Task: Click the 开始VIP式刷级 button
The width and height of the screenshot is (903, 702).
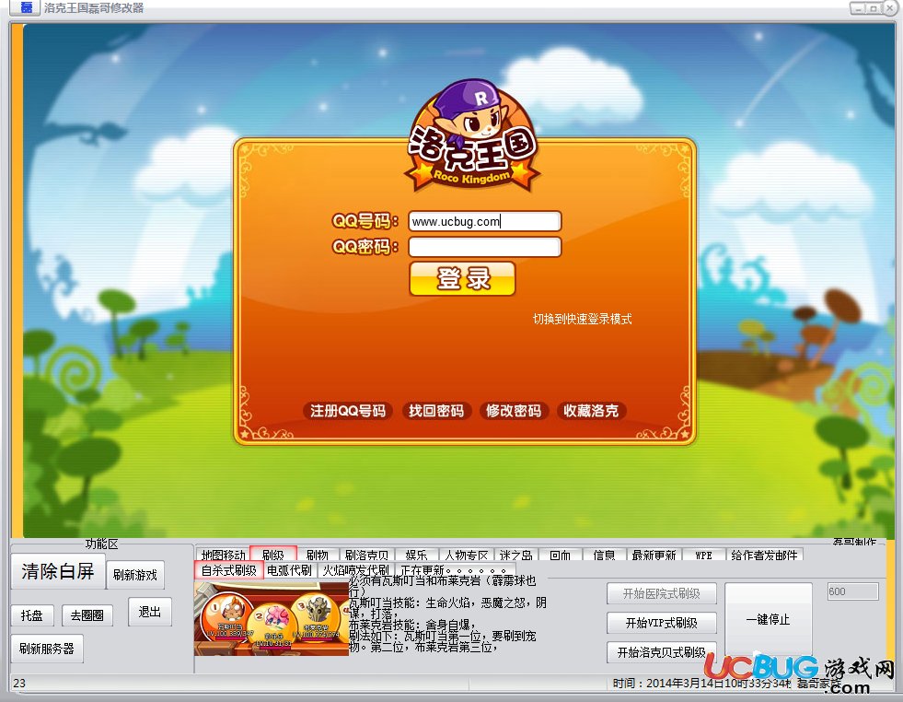Action: coord(661,623)
